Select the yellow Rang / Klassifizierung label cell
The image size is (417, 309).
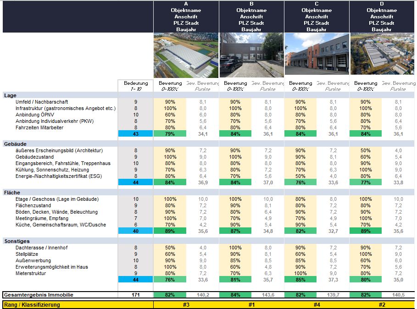point(32,304)
